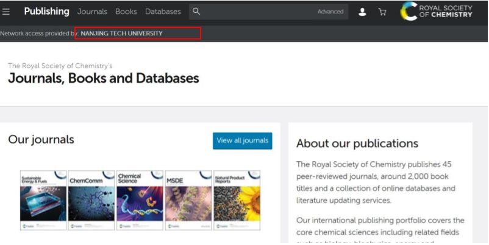Click the NANJING TECH UNIVERSITY access text
Image resolution: width=489 pixels, height=245 pixels.
click(121, 33)
